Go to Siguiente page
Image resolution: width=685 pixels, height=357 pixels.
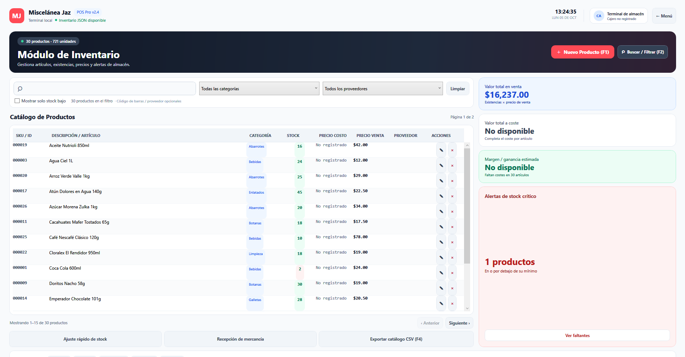(459, 323)
